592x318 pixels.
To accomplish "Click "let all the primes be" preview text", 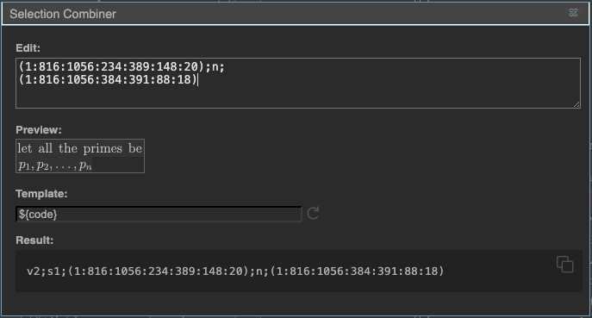I will [79, 148].
